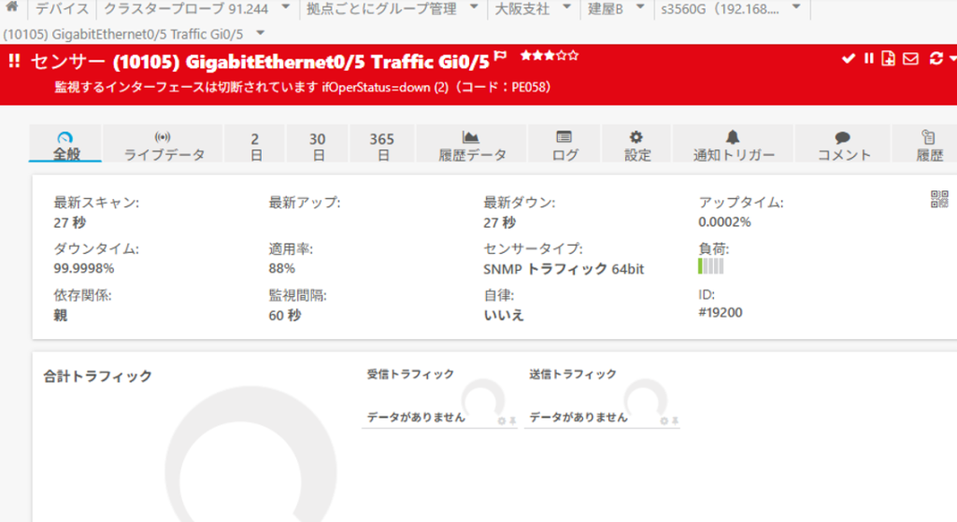
Task: Click the refresh scan-now icon in header
Action: (x=936, y=59)
